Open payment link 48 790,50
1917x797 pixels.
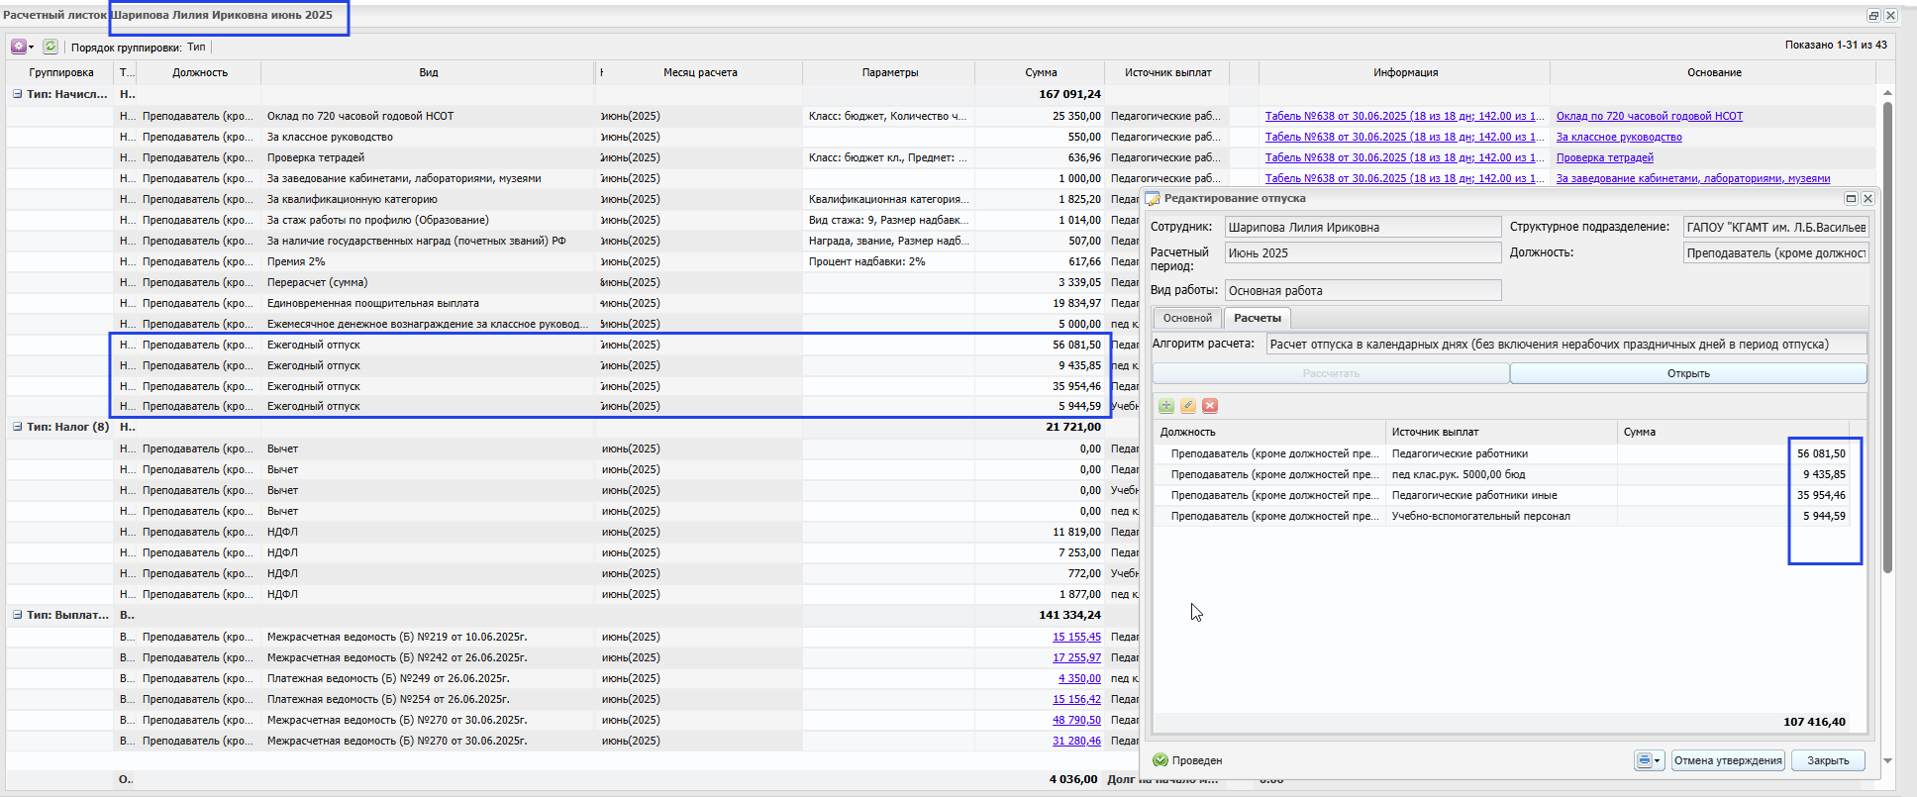coord(1076,720)
